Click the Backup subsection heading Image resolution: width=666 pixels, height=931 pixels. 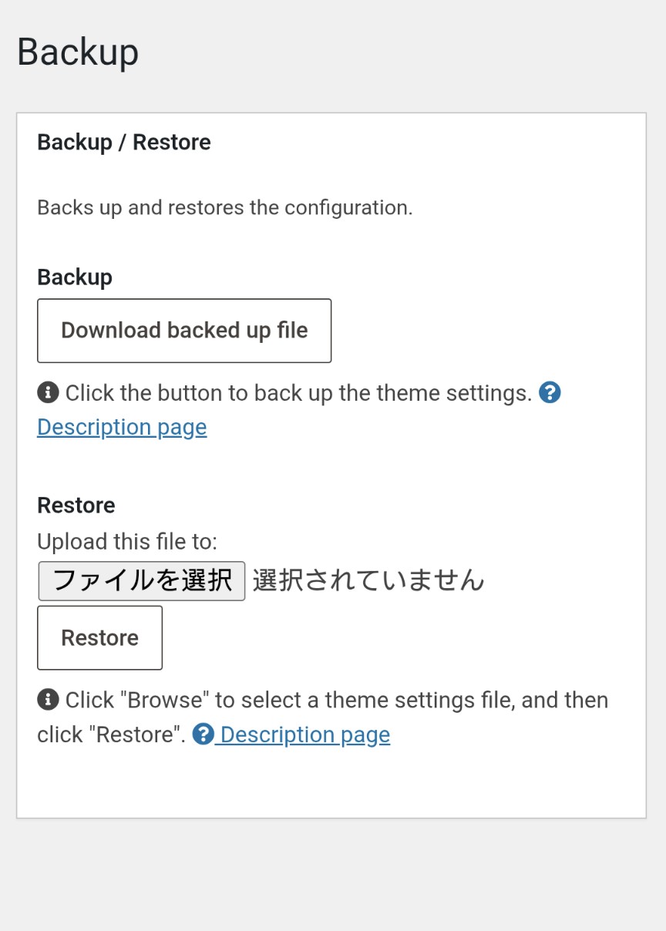pos(75,277)
